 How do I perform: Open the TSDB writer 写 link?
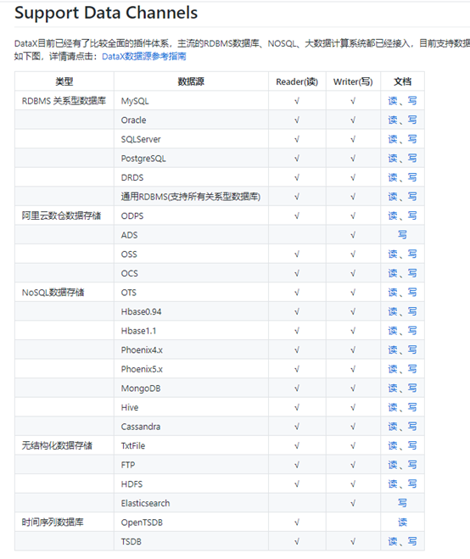point(412,541)
